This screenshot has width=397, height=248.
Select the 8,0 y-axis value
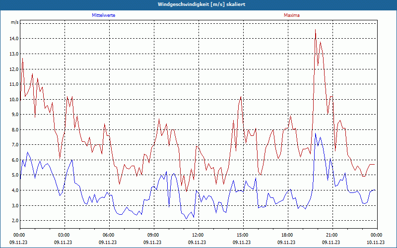(15, 129)
